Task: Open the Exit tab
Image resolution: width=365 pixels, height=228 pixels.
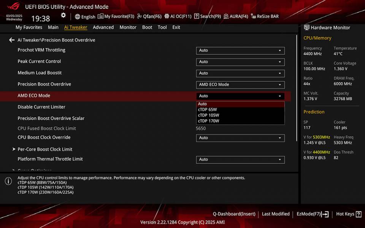Action: click(x=176, y=27)
